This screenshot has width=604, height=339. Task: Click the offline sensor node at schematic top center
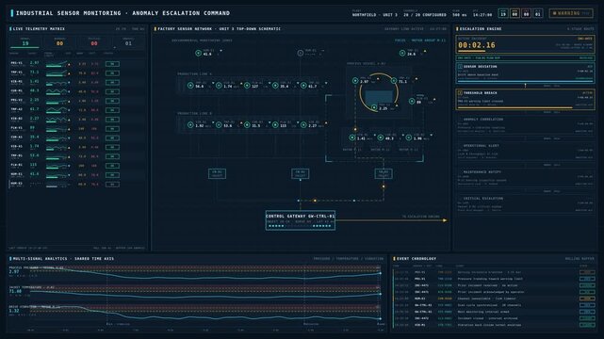[x=301, y=53]
